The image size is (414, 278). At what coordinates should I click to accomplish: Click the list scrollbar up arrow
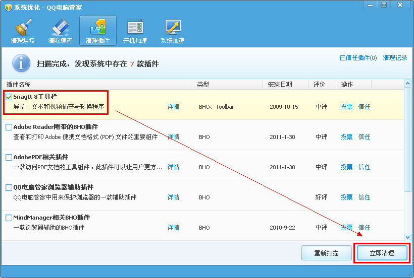(407, 84)
